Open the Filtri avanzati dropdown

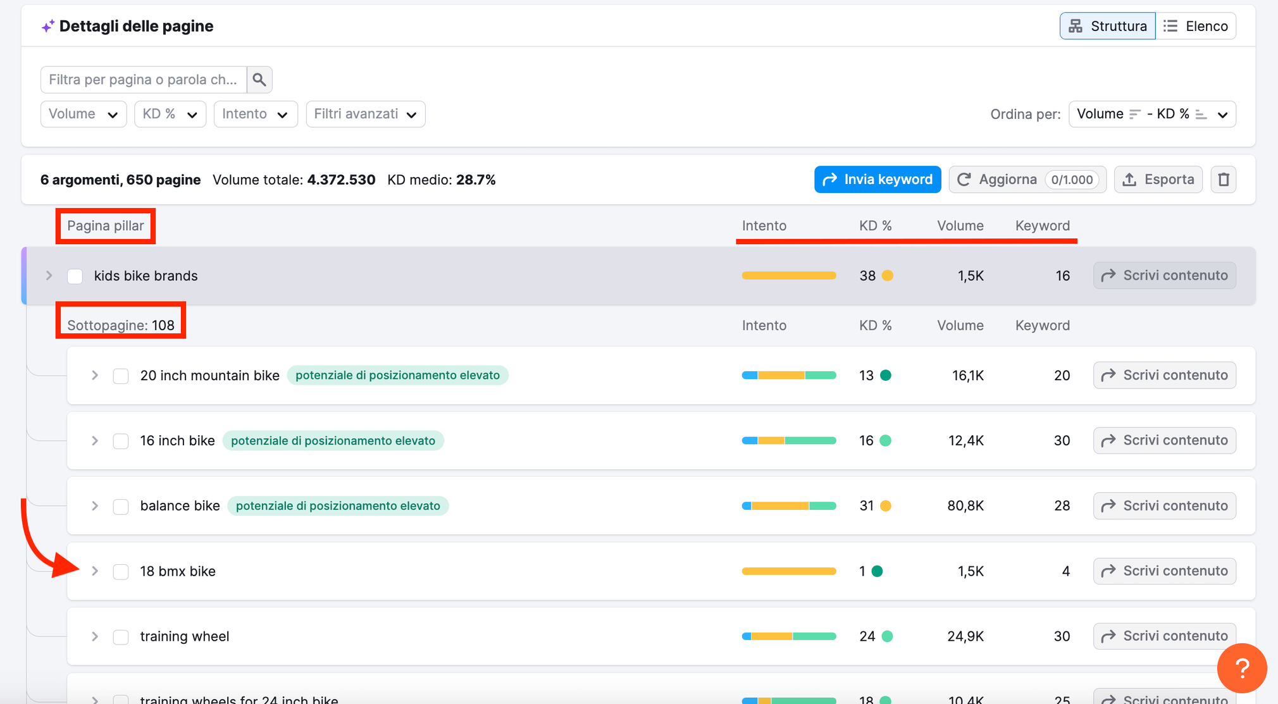pyautogui.click(x=366, y=114)
